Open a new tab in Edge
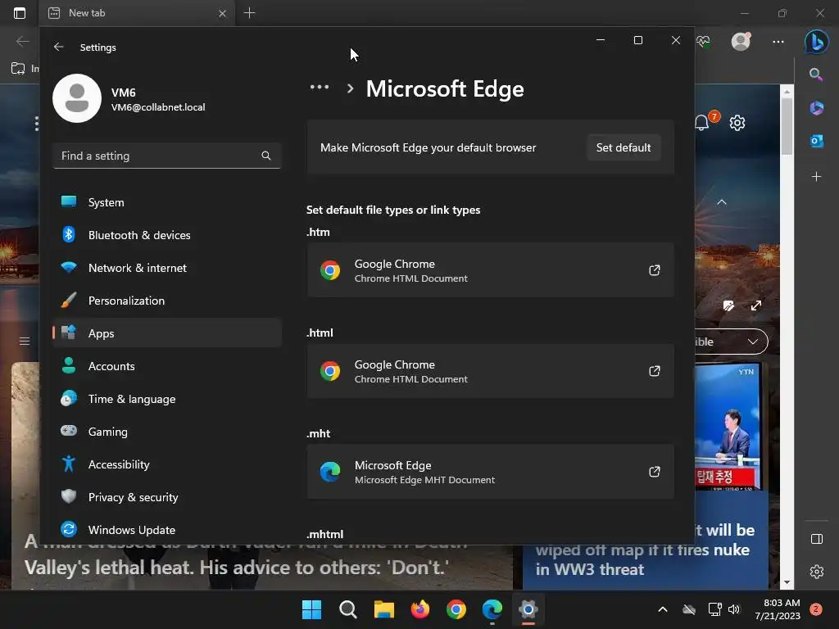This screenshot has width=839, height=629. [249, 13]
